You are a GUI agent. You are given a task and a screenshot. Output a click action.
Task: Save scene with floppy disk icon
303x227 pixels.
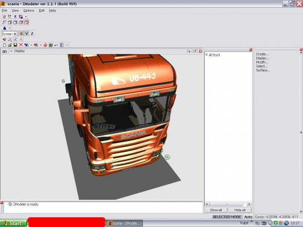(15, 45)
